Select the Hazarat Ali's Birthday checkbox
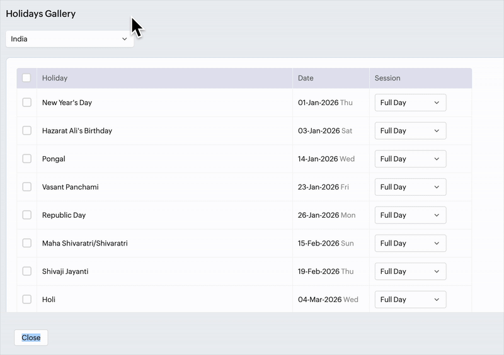The width and height of the screenshot is (504, 355). tap(26, 131)
